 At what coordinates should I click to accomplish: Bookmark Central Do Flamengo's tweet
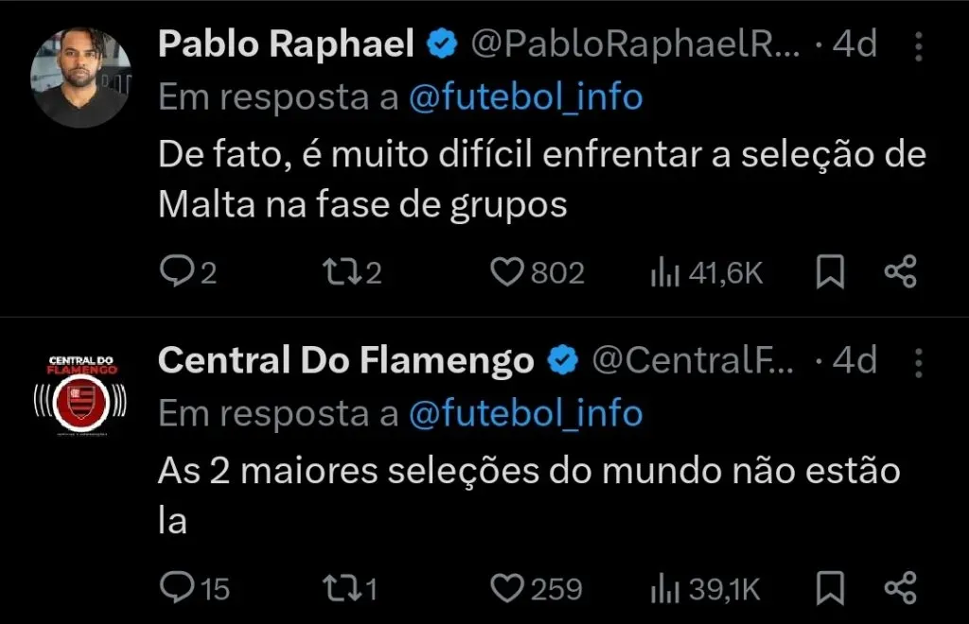coord(830,587)
